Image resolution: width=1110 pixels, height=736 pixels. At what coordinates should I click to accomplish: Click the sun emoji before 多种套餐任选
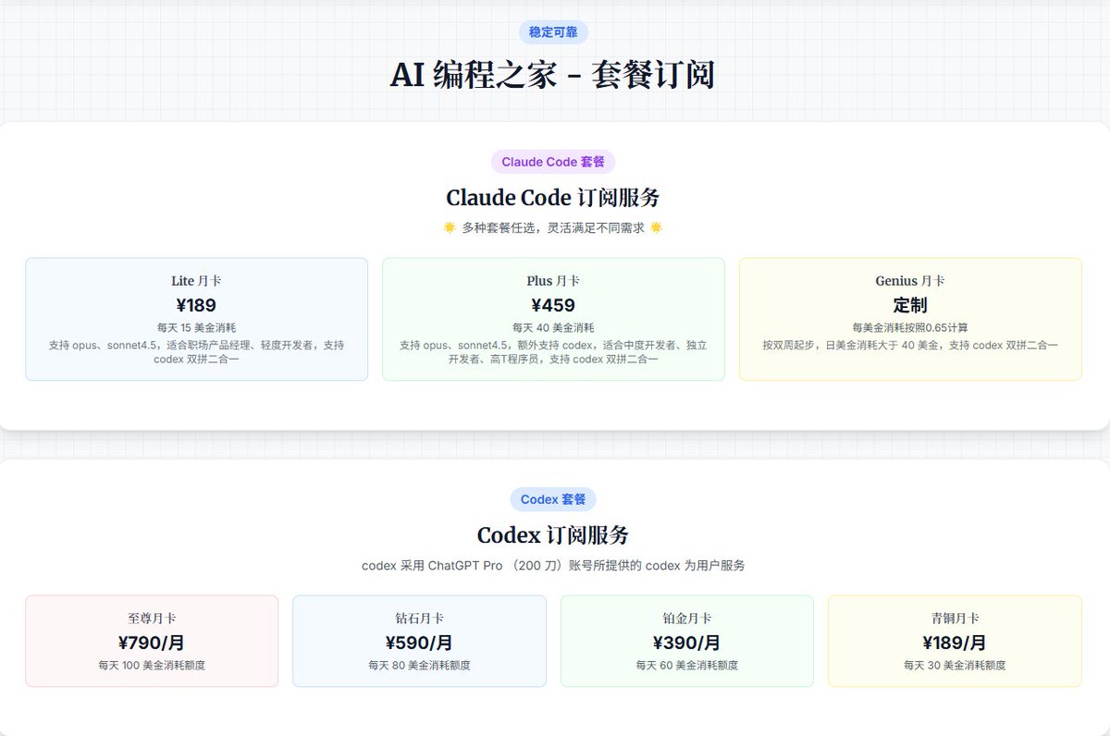point(450,227)
